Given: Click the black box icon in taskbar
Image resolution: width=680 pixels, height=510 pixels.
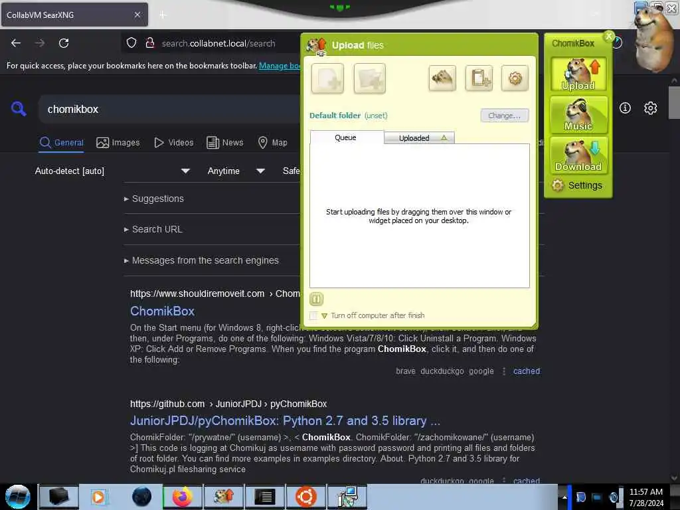Looking at the screenshot, I should 58,497.
